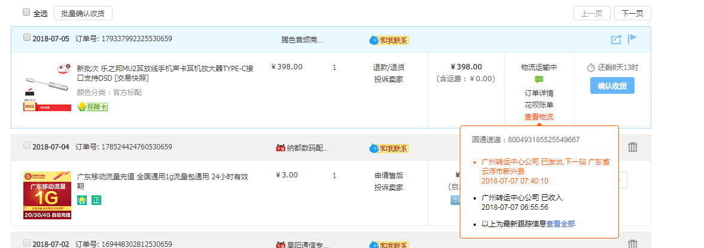Go to next page with 下一页
The image size is (704, 248).
pos(632,14)
